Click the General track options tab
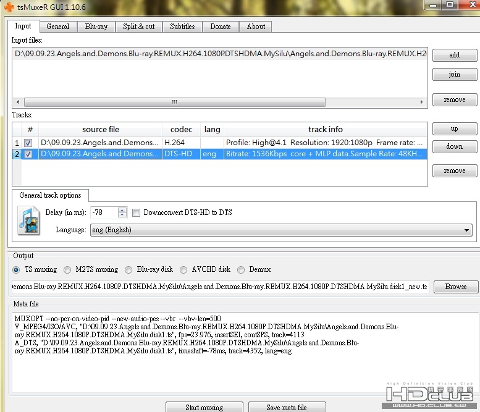 pyautogui.click(x=50, y=195)
